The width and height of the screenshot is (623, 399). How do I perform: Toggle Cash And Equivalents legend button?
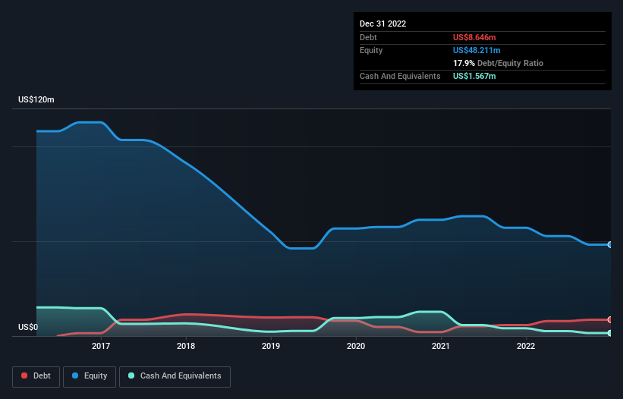pos(175,376)
